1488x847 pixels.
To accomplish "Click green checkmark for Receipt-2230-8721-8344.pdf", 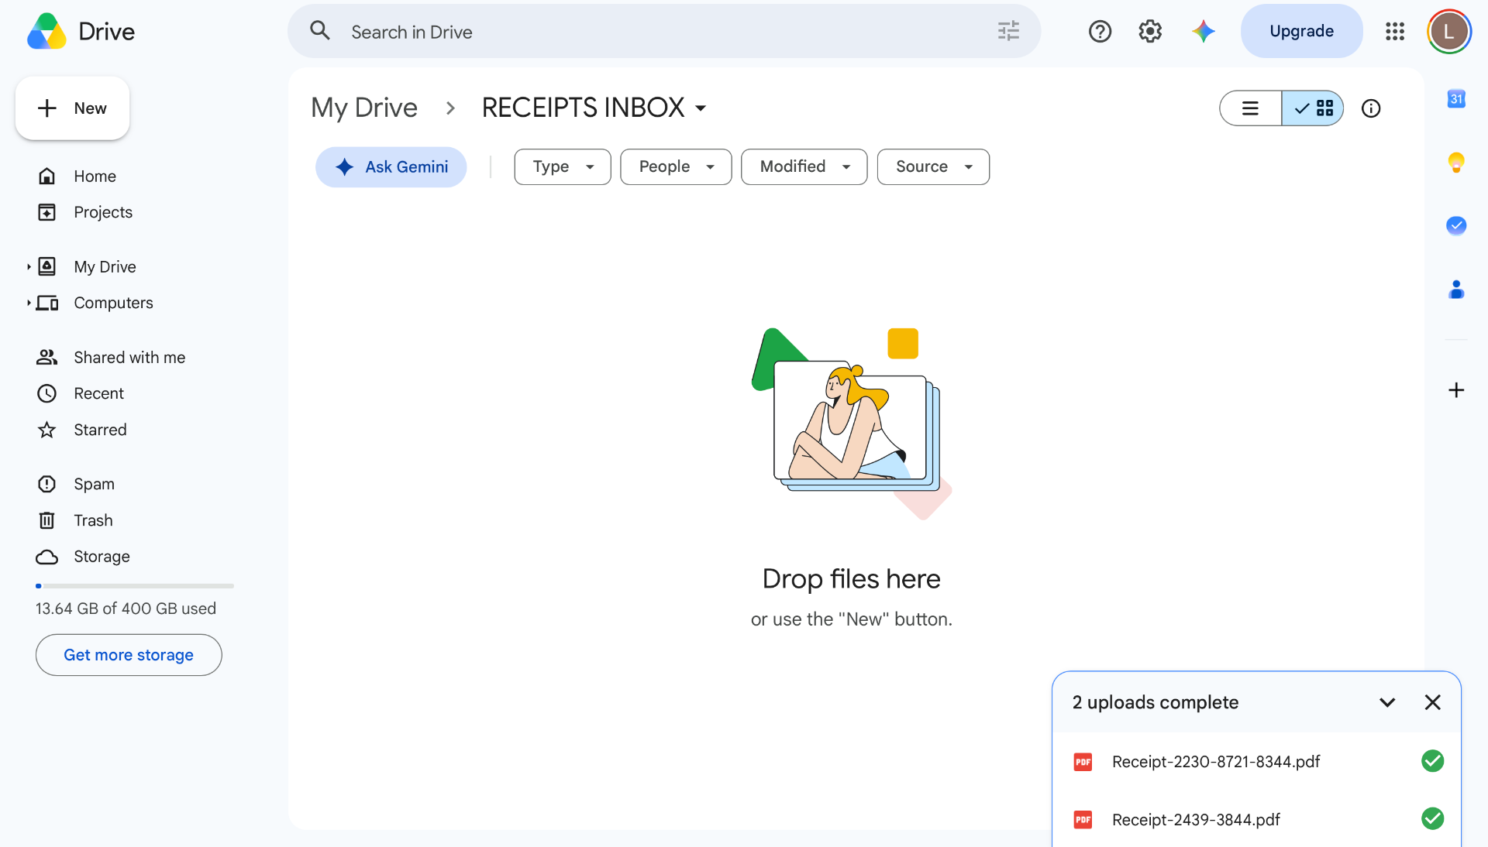I will click(1432, 761).
